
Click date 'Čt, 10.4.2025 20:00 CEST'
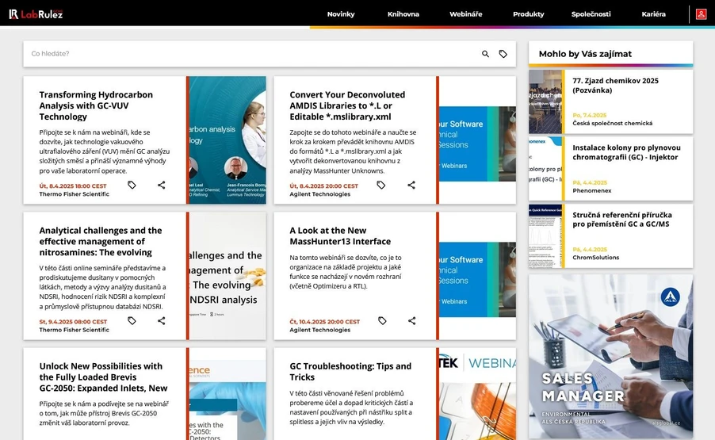click(325, 322)
